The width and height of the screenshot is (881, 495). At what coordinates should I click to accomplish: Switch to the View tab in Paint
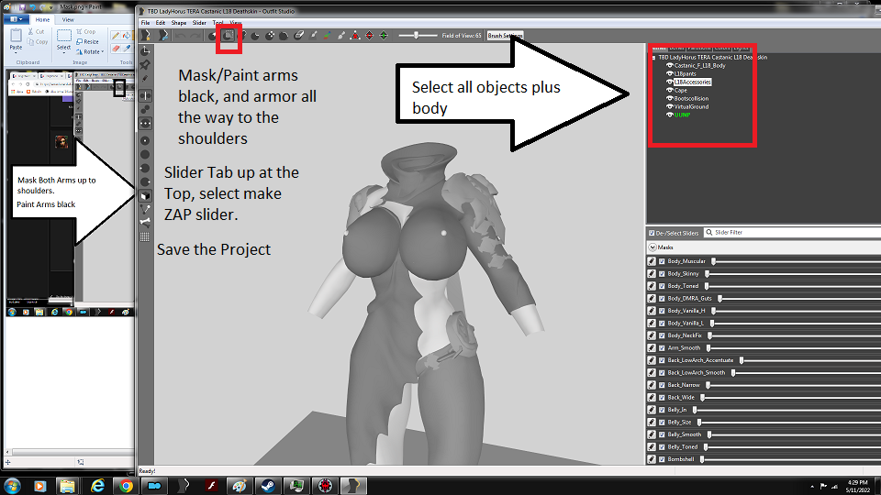click(68, 19)
